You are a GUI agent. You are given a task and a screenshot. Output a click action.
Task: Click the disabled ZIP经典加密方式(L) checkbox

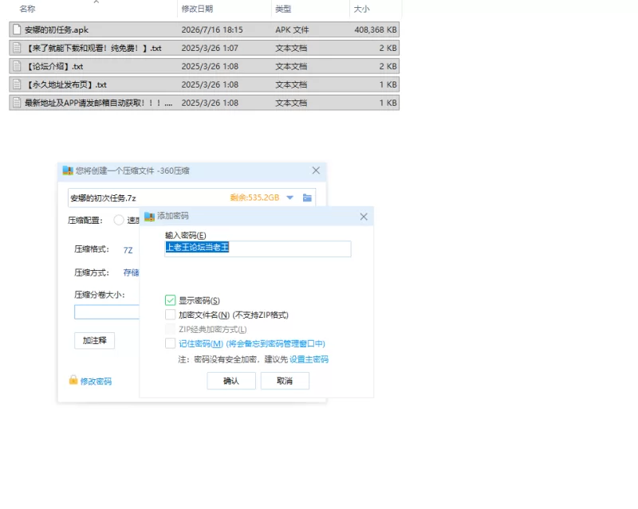point(170,329)
